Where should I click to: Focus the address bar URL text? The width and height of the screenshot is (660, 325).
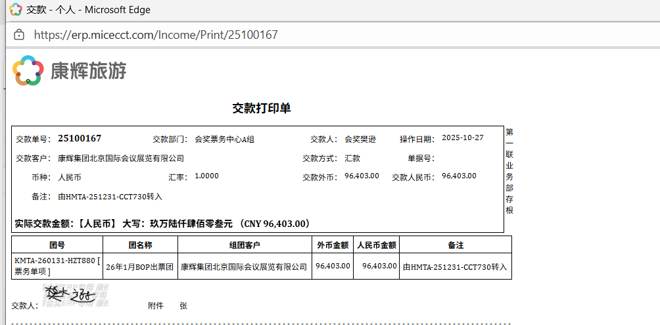(x=156, y=34)
